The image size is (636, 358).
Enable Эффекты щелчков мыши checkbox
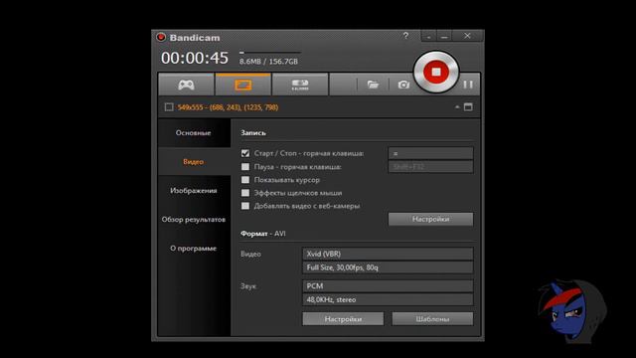[245, 193]
